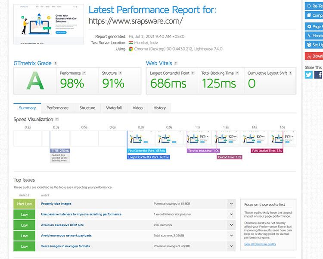
Task: Expand the Properly size images audit
Action: pyautogui.click(x=232, y=204)
